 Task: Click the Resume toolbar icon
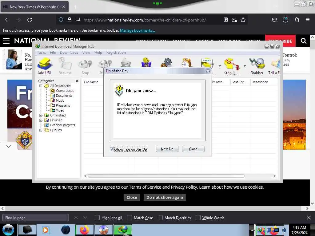point(65,66)
